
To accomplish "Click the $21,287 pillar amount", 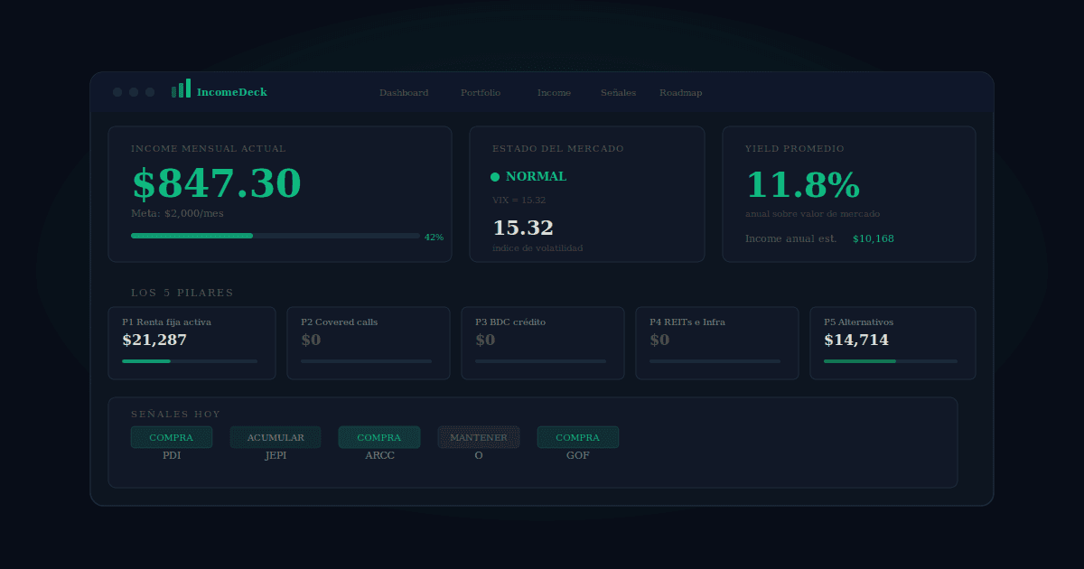I will (154, 340).
